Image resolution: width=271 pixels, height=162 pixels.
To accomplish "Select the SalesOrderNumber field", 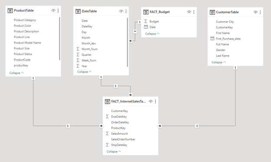I will (x=123, y=139).
